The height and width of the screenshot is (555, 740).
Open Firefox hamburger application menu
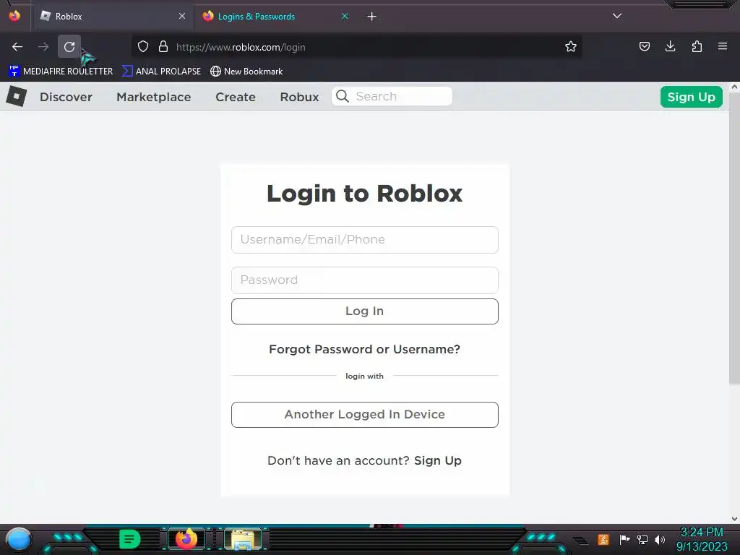(723, 46)
